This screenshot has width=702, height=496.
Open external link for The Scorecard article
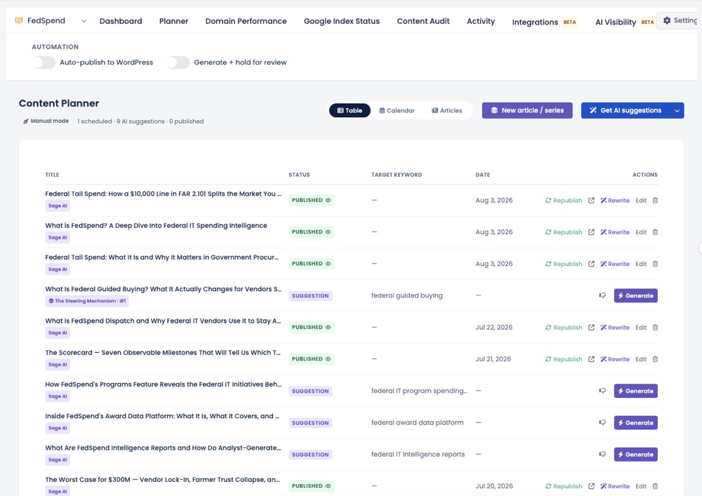591,359
